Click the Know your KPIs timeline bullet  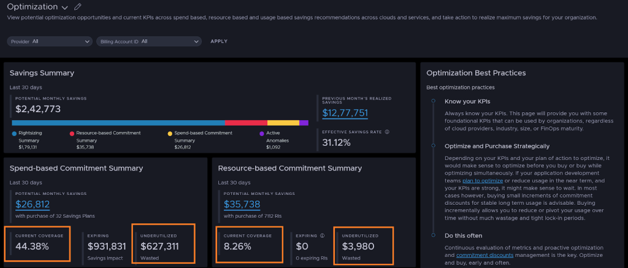433,101
